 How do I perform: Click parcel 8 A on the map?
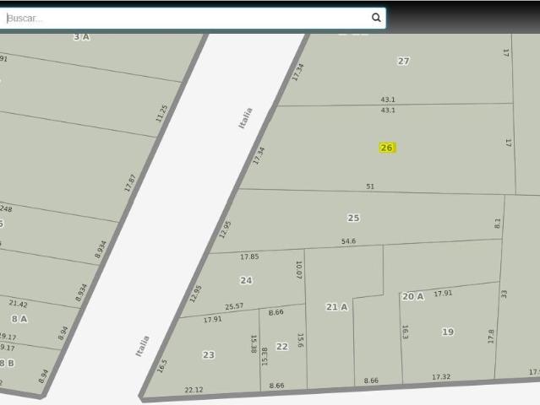[x=19, y=319]
